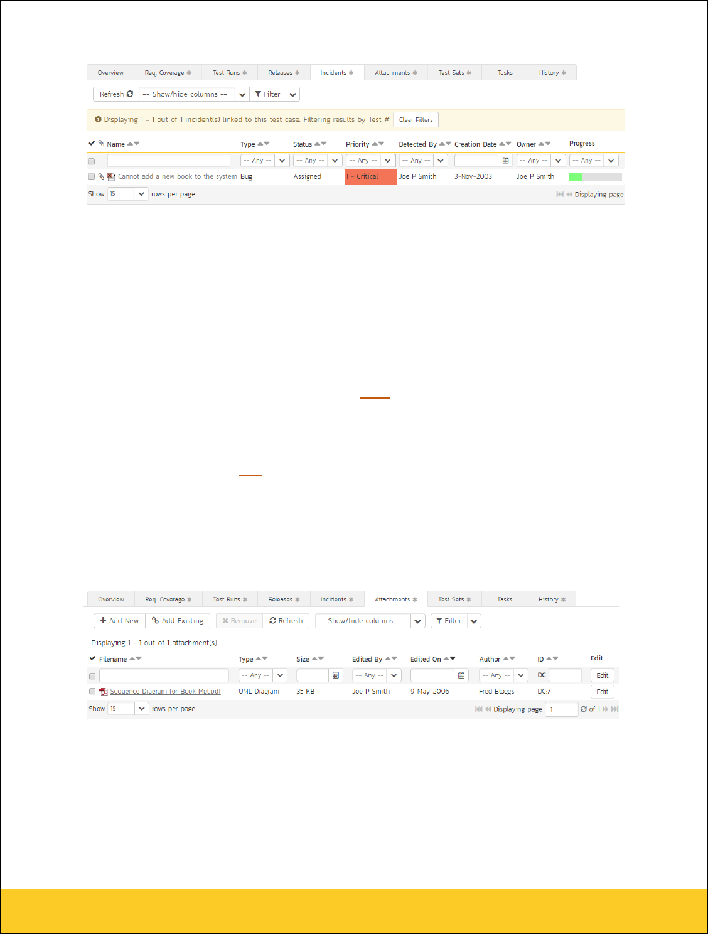Screen dimensions: 708x934
Task: Sort attachments by Edited By ascending arrow
Action: (387, 658)
